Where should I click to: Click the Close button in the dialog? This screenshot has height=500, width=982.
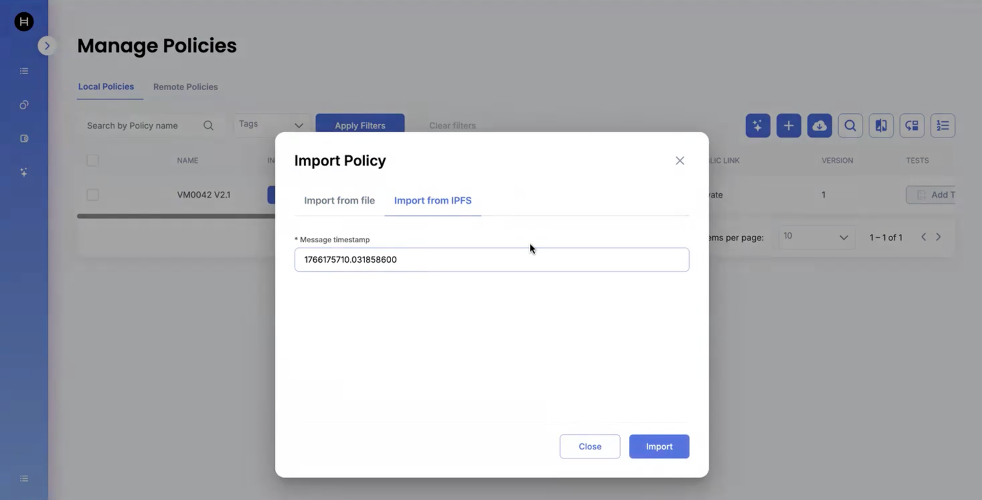[589, 446]
